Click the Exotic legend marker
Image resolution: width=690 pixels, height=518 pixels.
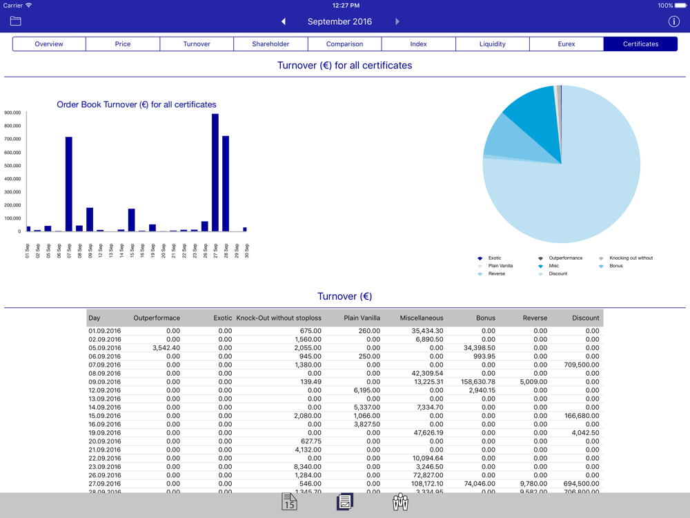coord(480,258)
